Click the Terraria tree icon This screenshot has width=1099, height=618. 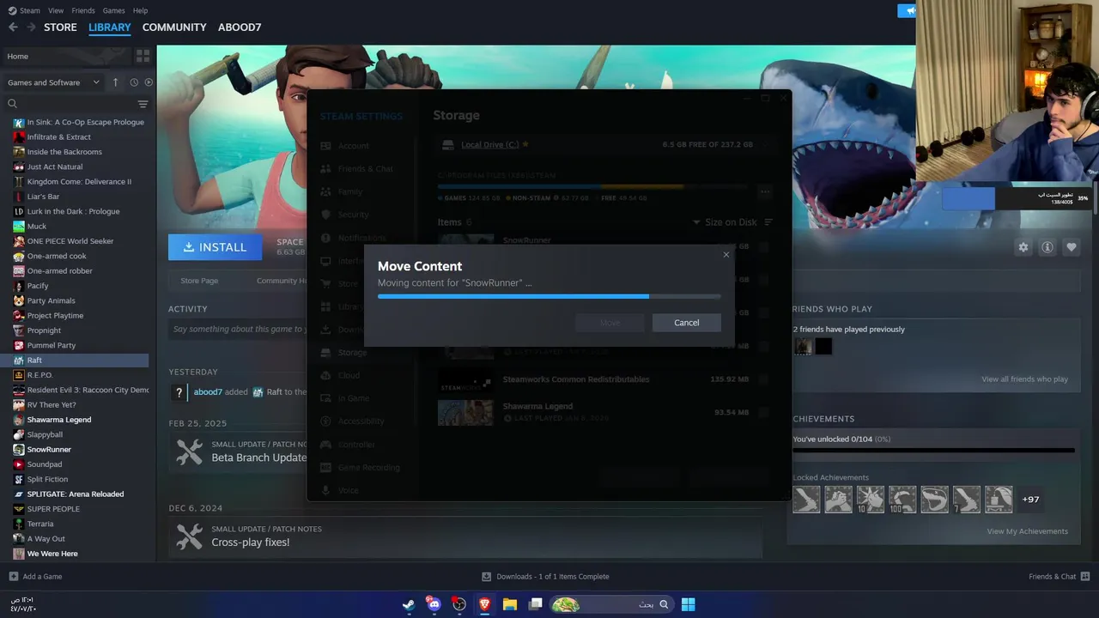(x=19, y=524)
